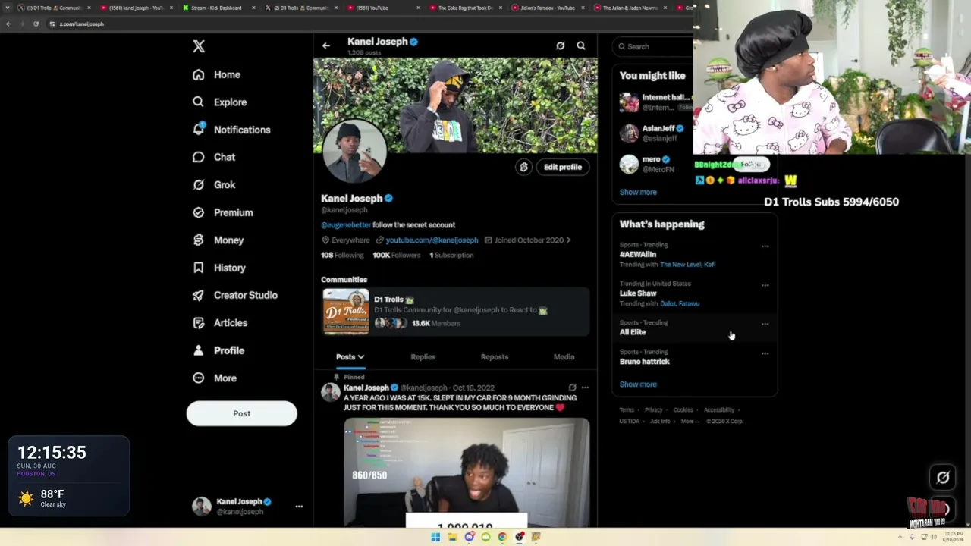Click the Grok icon on pinned post
This screenshot has width=971, height=546.
coord(572,388)
